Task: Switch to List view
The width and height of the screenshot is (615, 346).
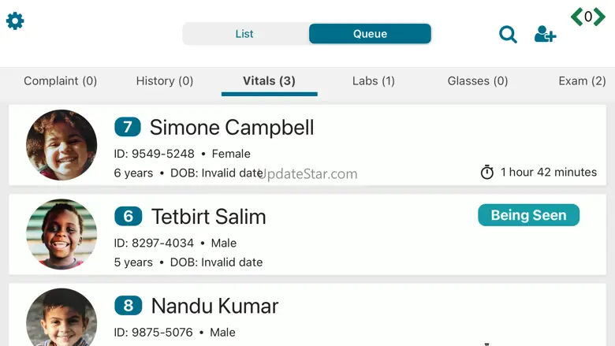Action: (244, 34)
